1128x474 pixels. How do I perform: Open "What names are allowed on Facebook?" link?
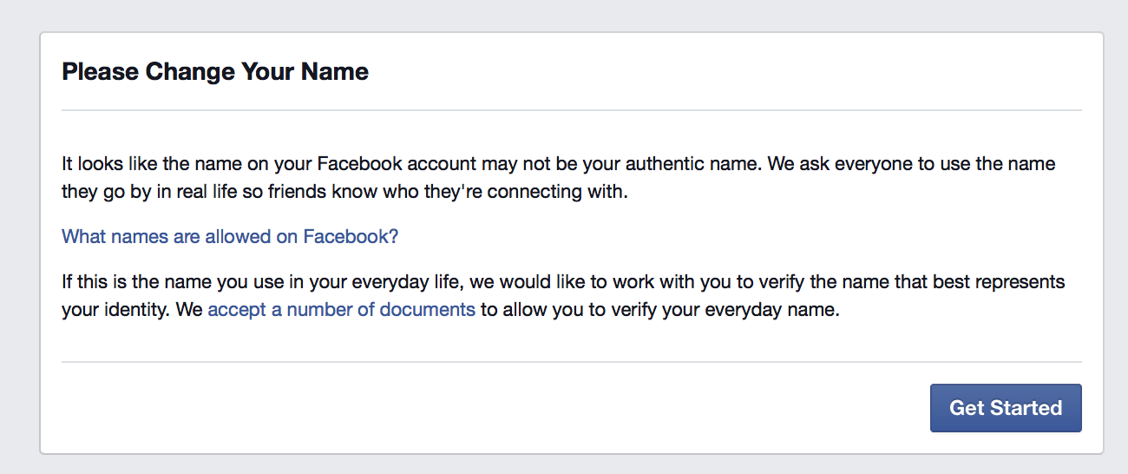230,237
